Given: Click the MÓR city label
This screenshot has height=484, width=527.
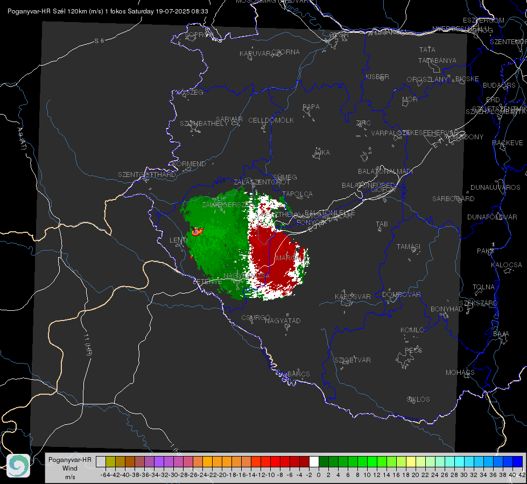Looking at the screenshot, I should tap(410, 99).
